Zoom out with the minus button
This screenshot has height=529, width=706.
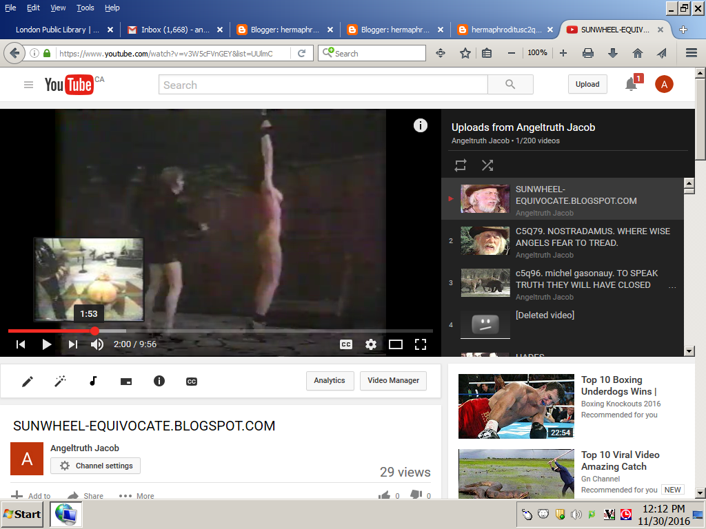(511, 53)
